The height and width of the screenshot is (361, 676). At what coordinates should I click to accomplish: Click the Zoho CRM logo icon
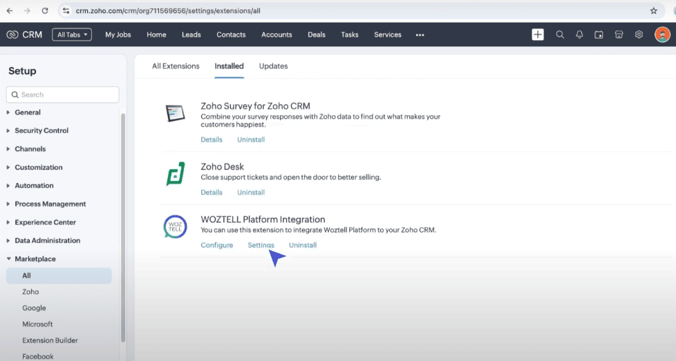click(12, 35)
